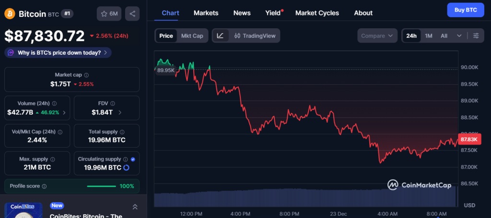Click the info icon beside Volume (24h)
The image size is (491, 218).
click(55, 103)
